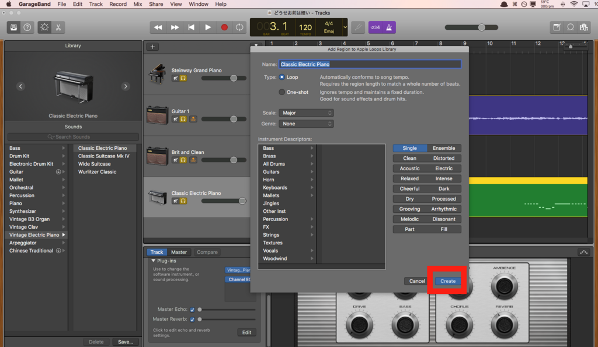Click the Fast Forward transport button
Viewport: 598px width, 347px height.
click(x=175, y=27)
